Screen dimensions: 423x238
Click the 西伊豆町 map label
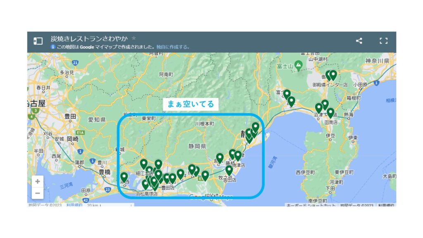coord(305,172)
